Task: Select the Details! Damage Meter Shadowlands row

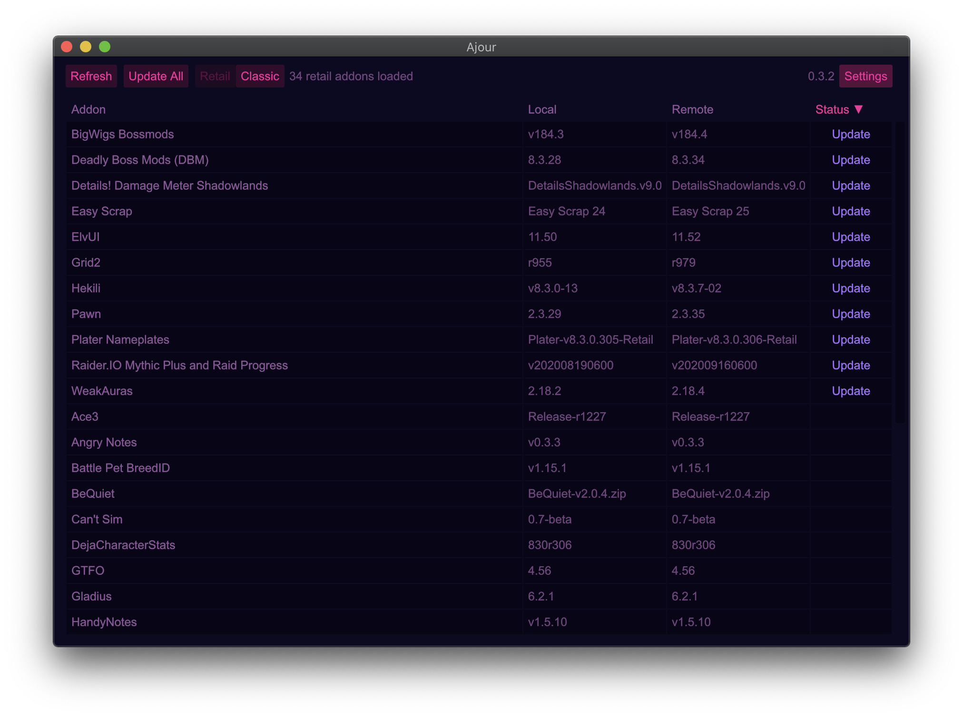Action: point(169,186)
